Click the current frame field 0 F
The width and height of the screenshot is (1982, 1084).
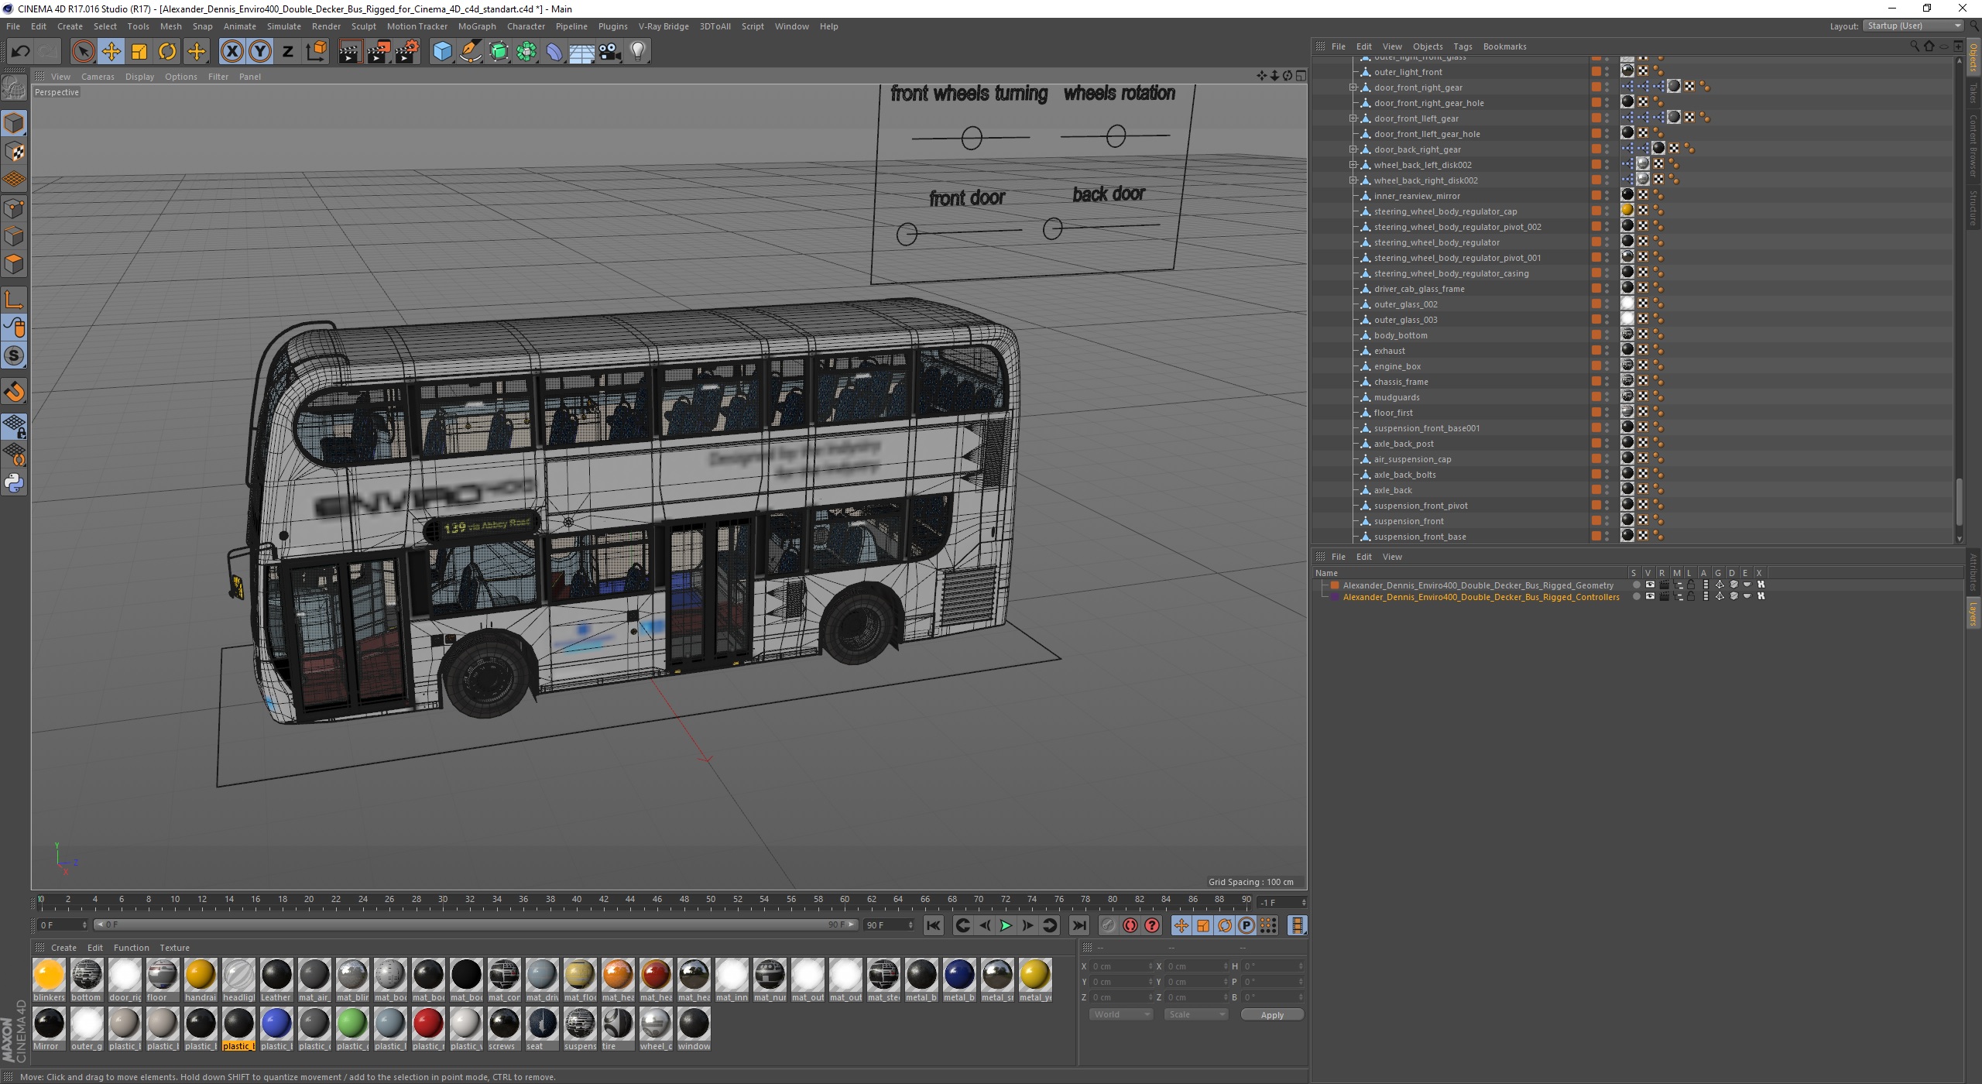pyautogui.click(x=63, y=925)
